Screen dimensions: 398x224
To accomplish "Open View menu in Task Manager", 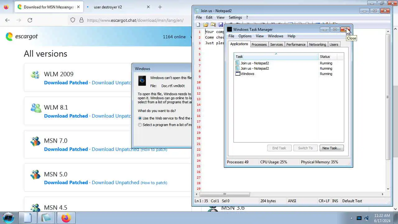I will tap(260, 36).
